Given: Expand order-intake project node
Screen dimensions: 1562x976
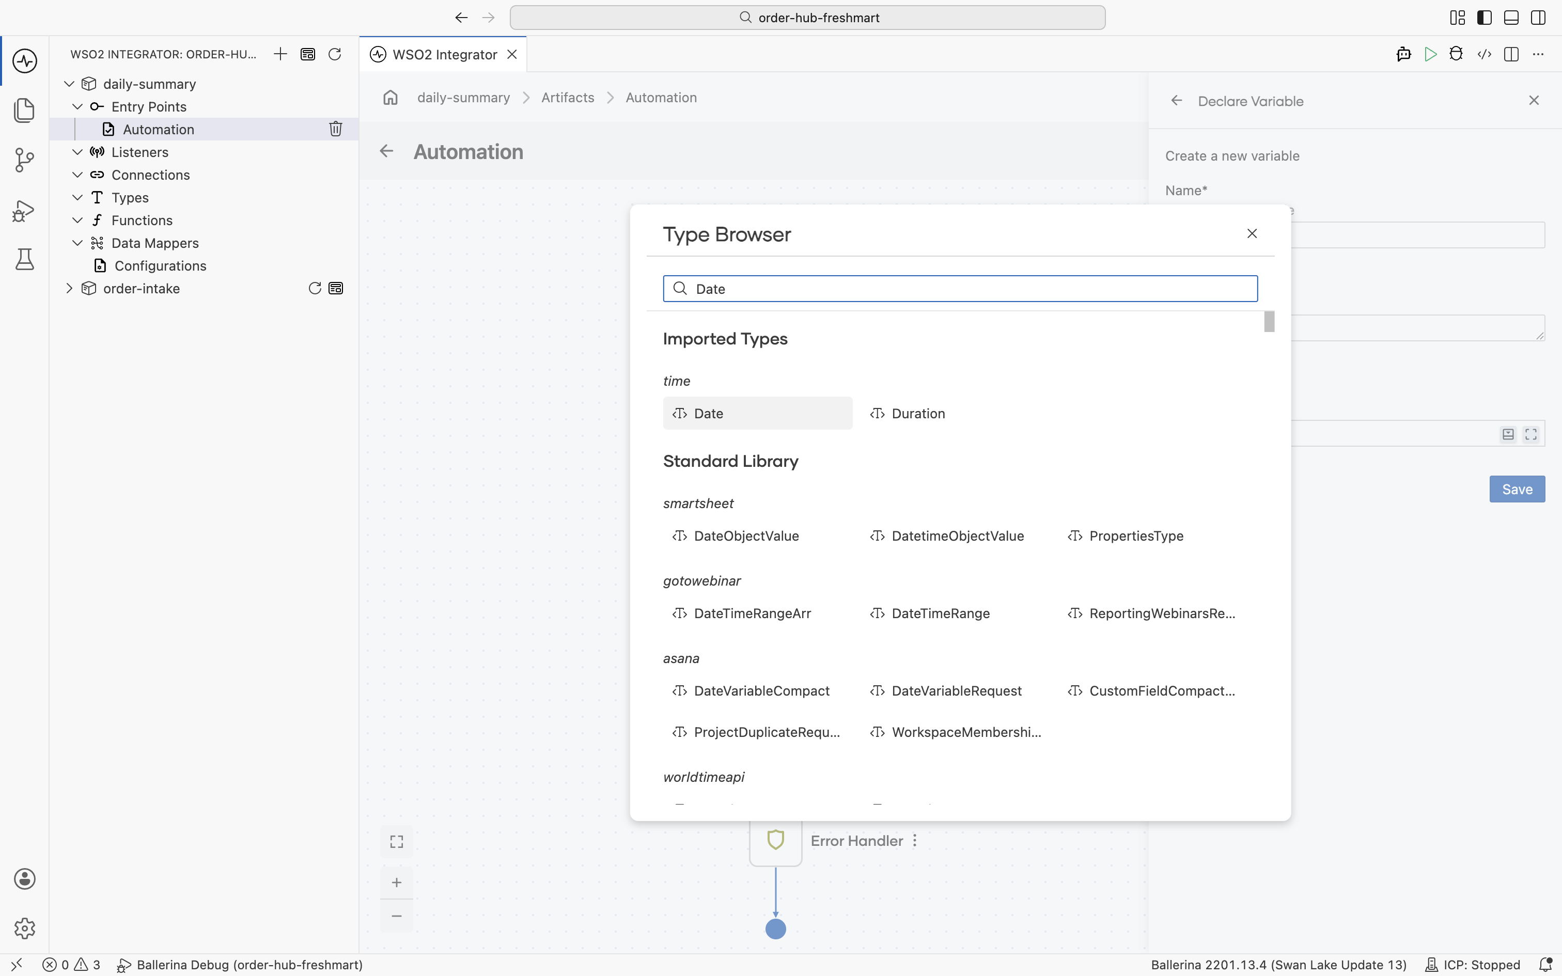Looking at the screenshot, I should (x=69, y=289).
